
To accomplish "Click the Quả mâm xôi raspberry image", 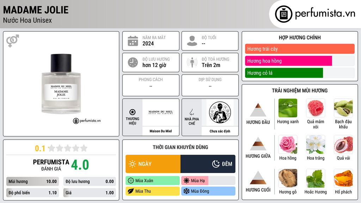I will click(316, 108).
